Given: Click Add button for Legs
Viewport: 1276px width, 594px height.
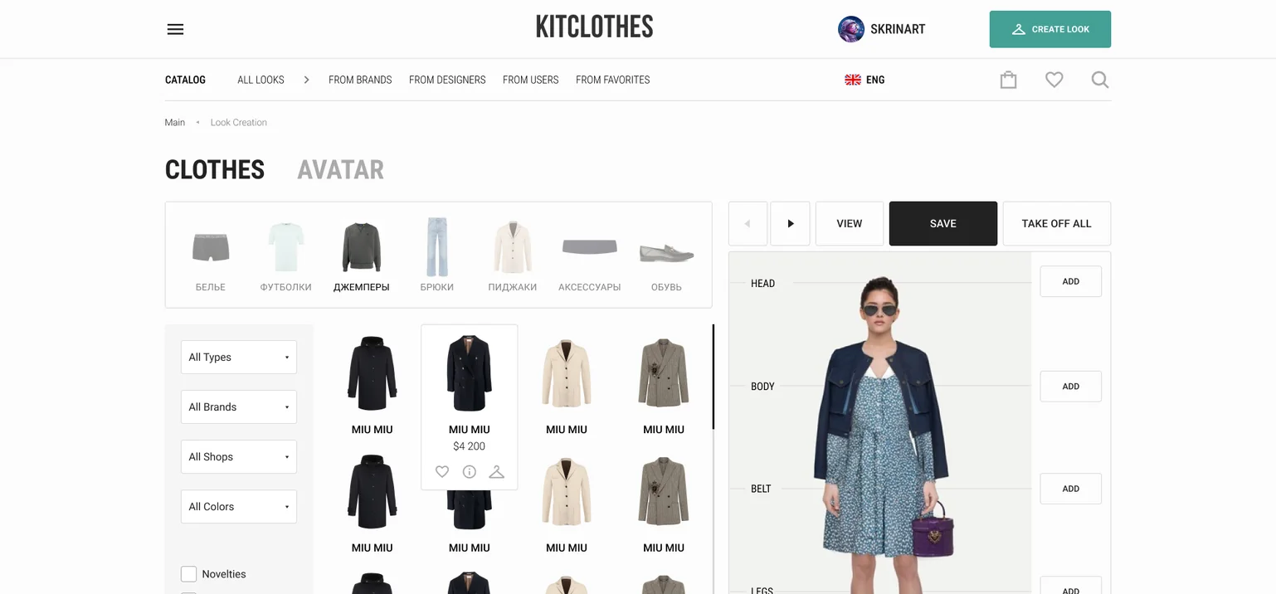Looking at the screenshot, I should (x=1071, y=587).
